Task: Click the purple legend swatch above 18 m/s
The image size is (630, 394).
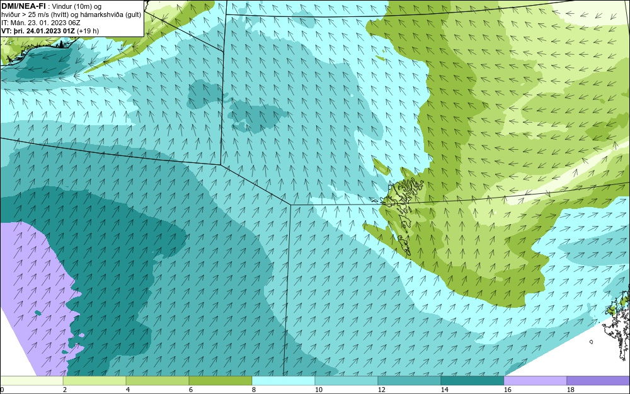Action: (x=598, y=381)
